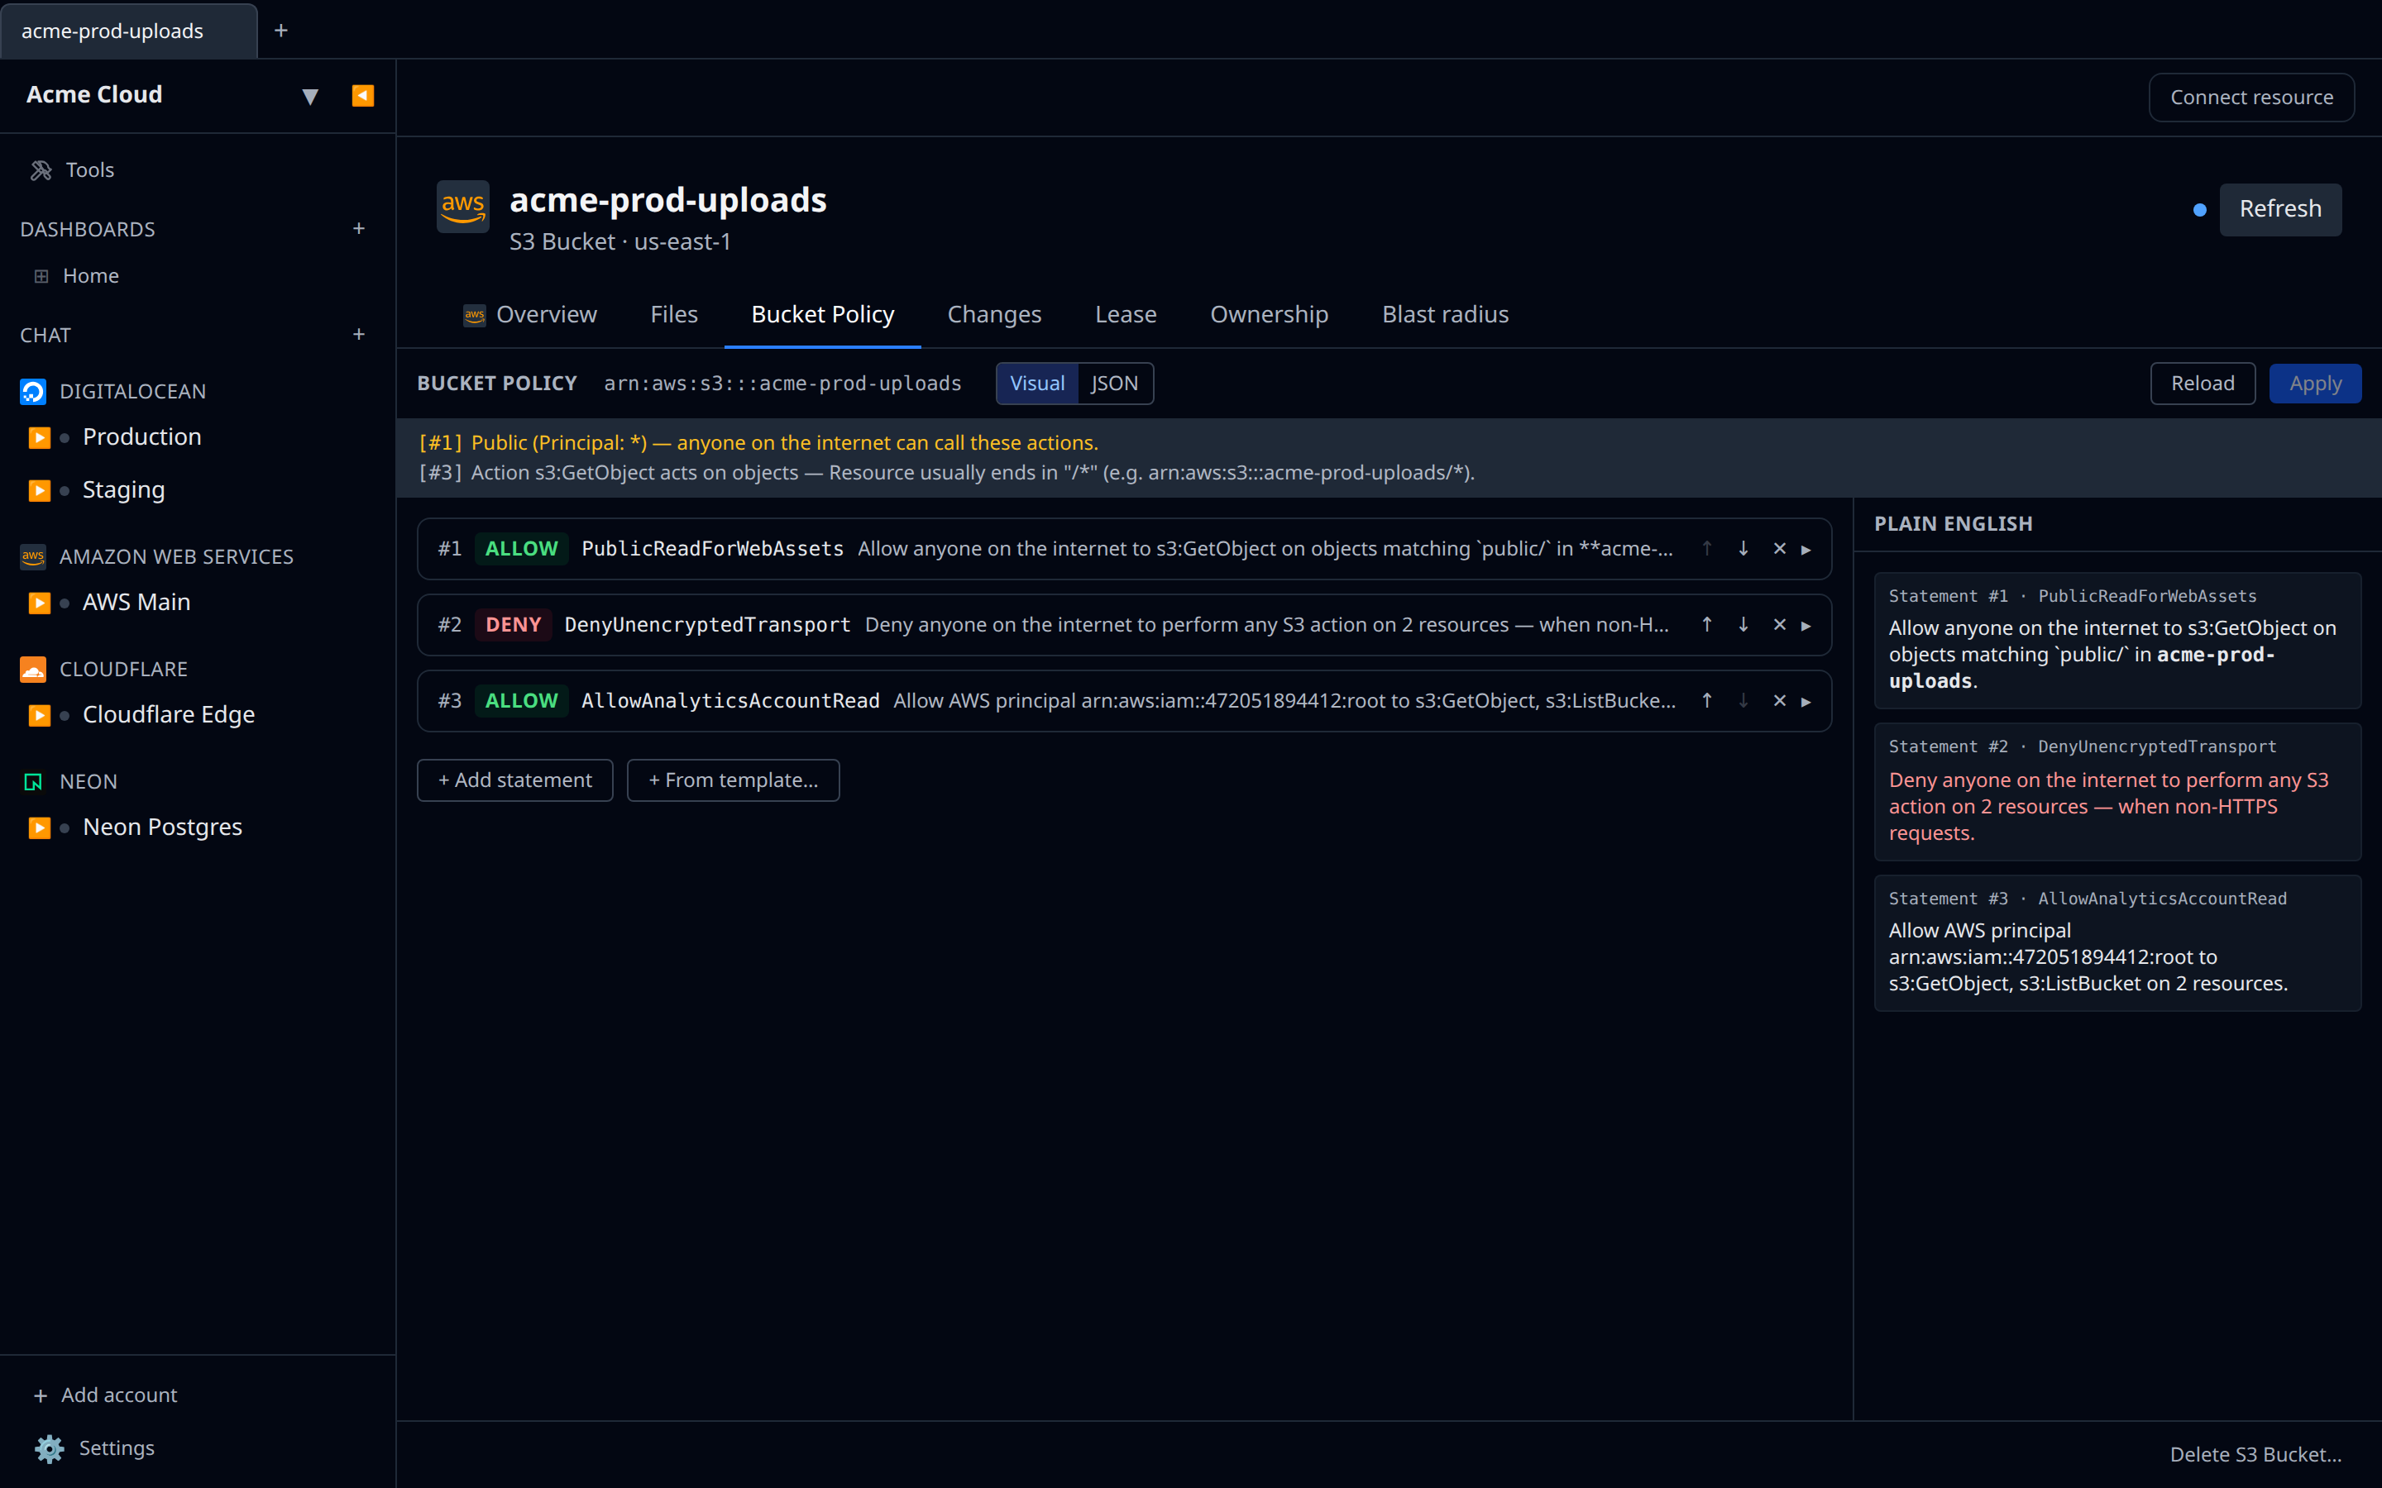
Task: Select the Bucket Policy tab
Action: (823, 315)
